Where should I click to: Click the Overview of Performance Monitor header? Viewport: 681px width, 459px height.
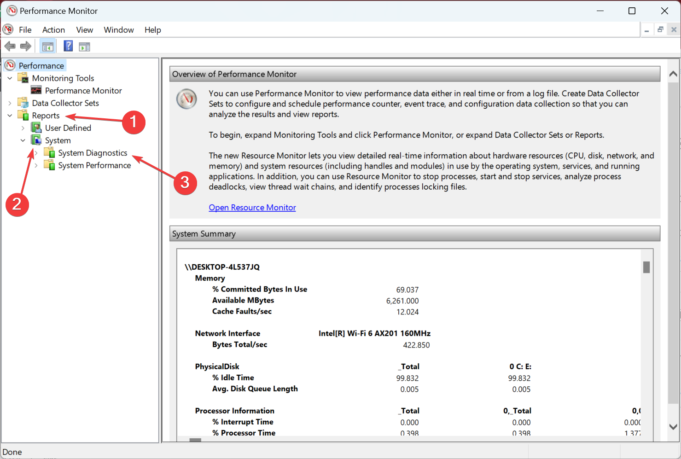pos(415,74)
